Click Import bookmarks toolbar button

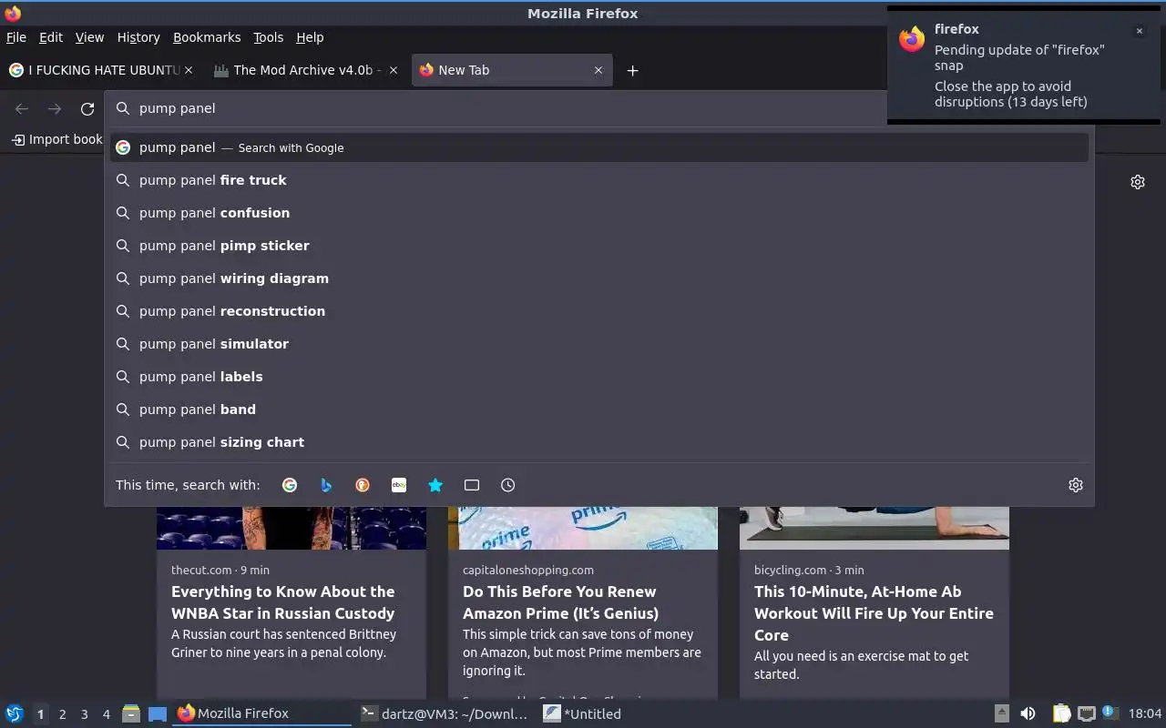point(56,139)
